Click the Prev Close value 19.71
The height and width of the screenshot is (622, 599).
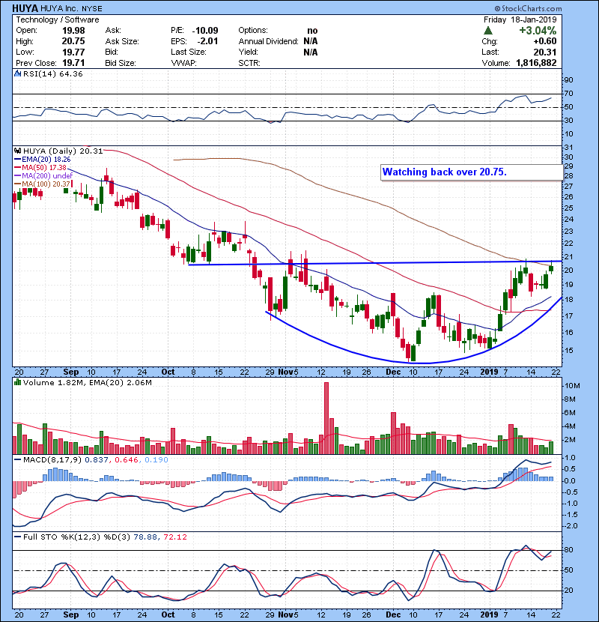(x=73, y=63)
